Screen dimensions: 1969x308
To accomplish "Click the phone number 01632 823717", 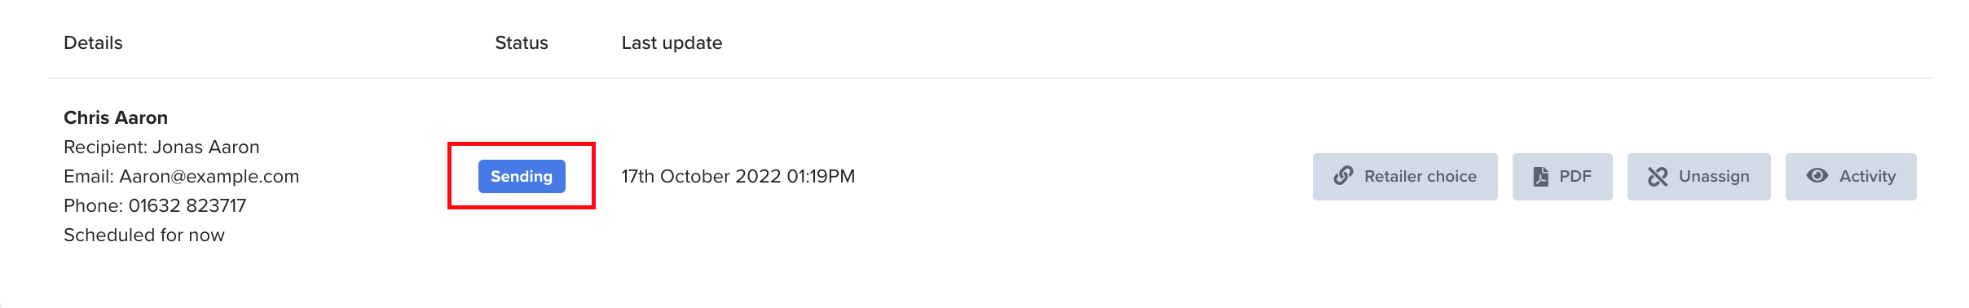I will tap(187, 206).
